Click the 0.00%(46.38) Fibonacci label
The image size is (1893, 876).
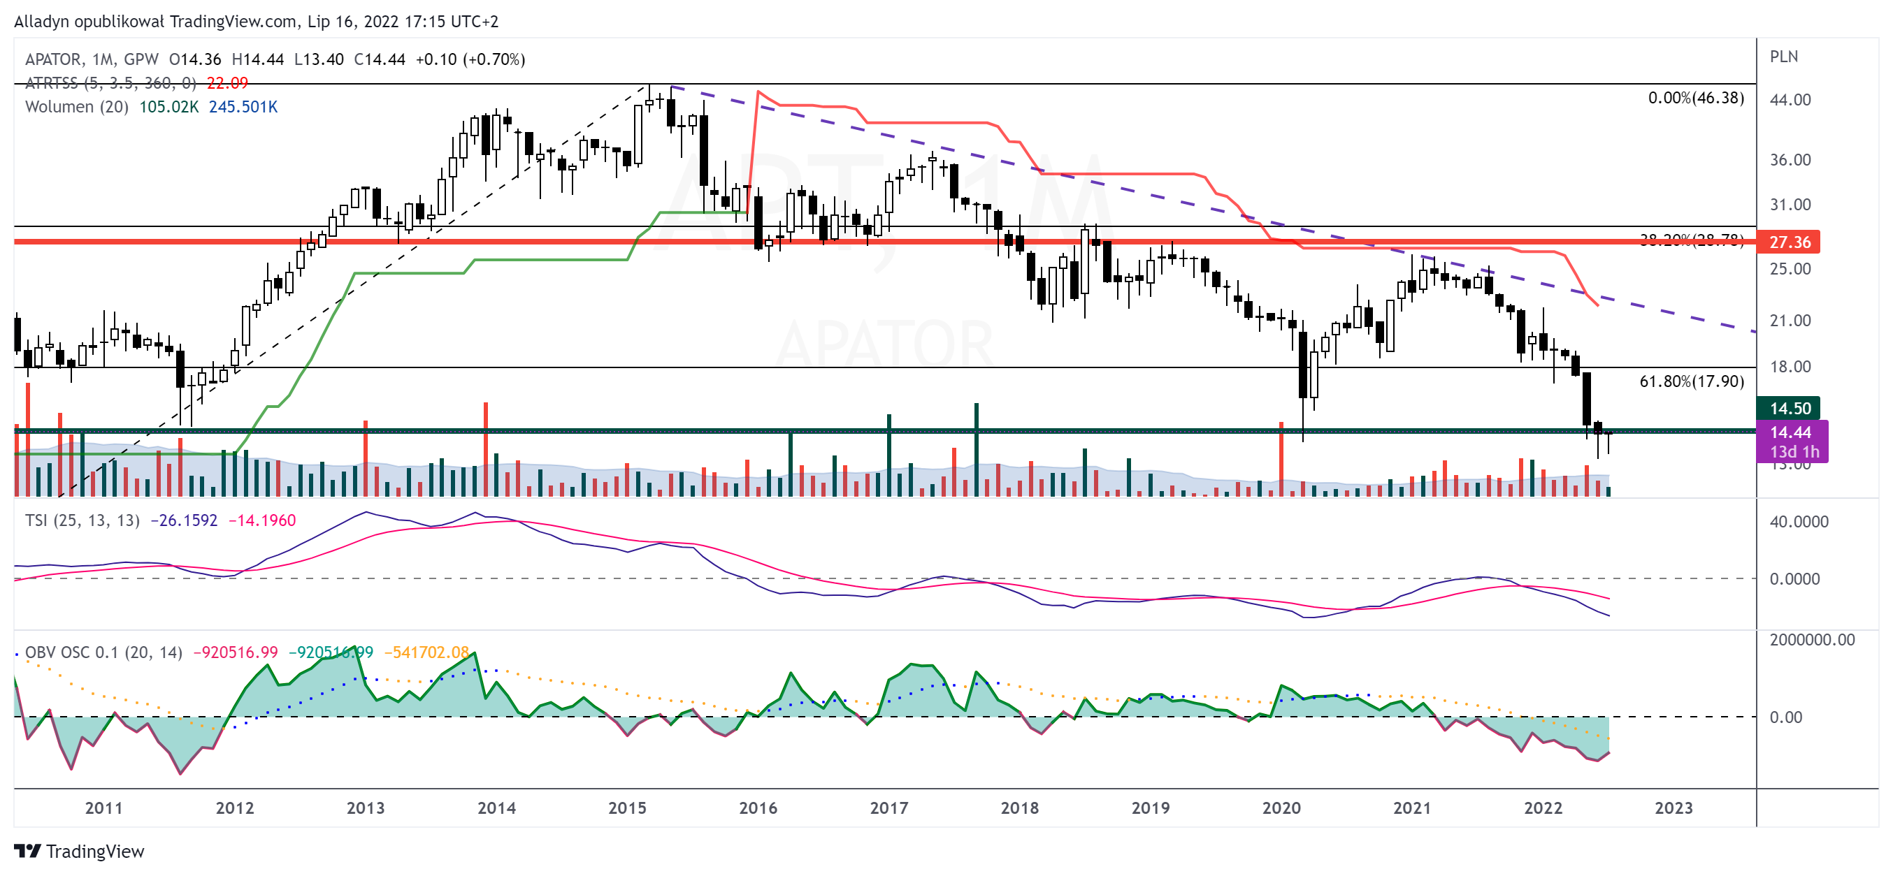1695,98
